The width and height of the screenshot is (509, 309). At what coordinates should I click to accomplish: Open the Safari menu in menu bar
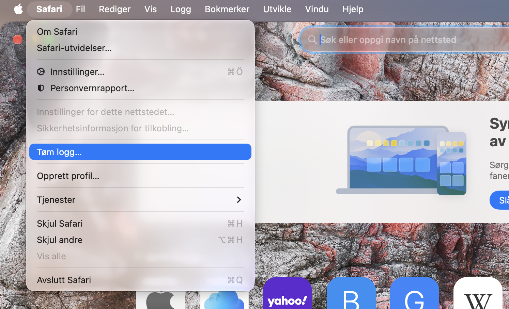(49, 9)
